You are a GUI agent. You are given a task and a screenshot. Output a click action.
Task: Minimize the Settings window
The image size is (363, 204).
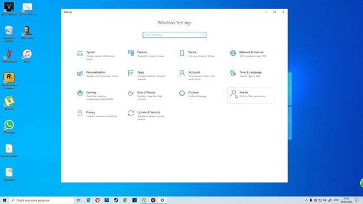click(266, 12)
